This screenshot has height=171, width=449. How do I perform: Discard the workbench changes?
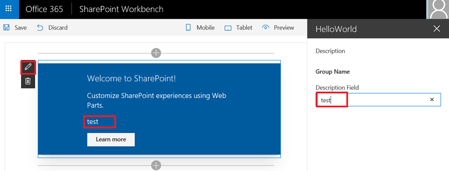(53, 28)
